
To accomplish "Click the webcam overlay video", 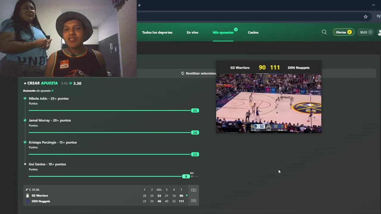I will (x=68, y=38).
